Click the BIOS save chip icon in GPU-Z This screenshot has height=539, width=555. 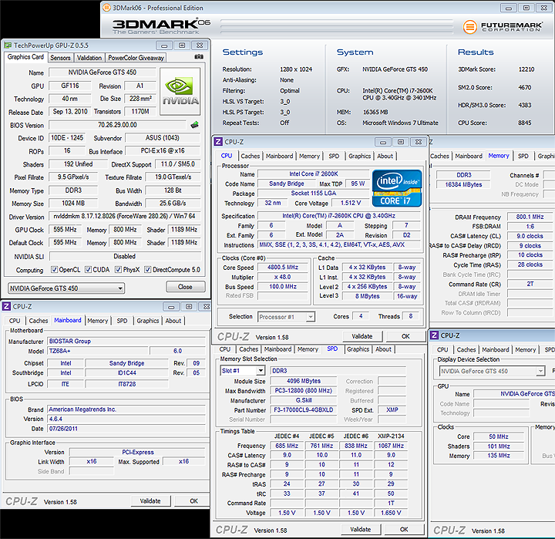coord(195,125)
